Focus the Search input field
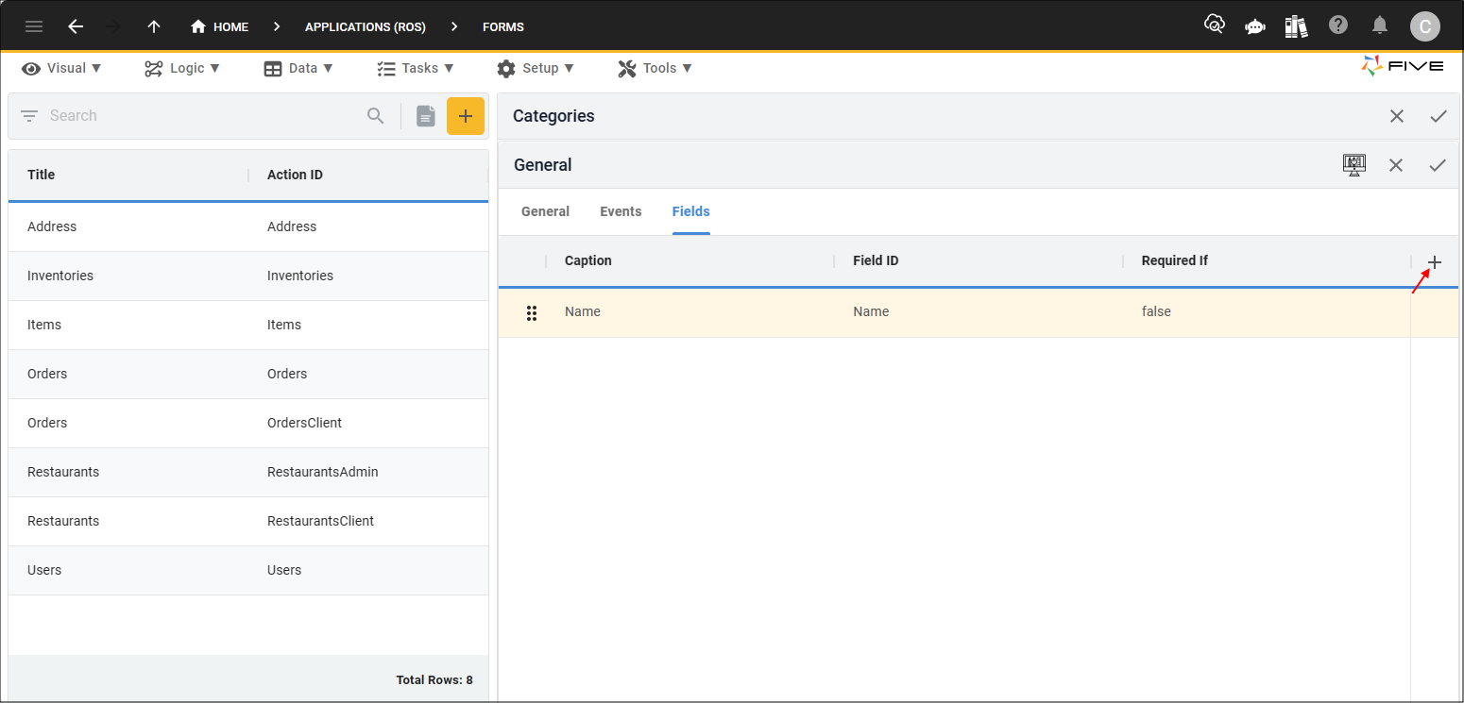This screenshot has width=1464, height=703. (x=203, y=116)
